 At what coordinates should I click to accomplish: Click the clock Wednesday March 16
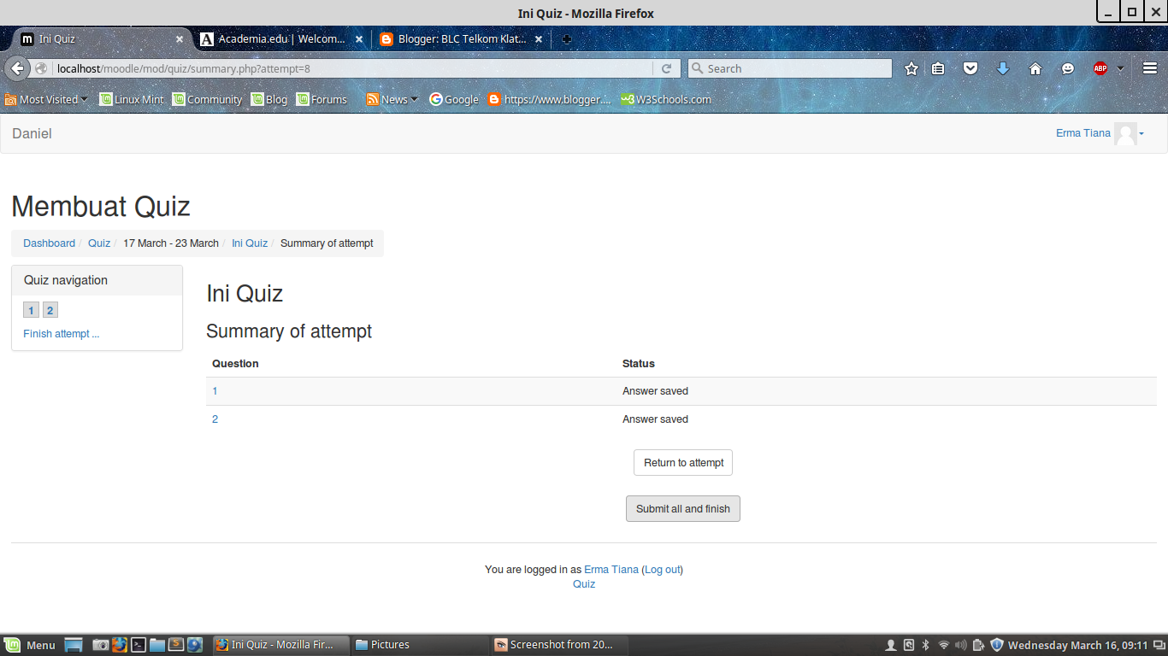(1078, 645)
